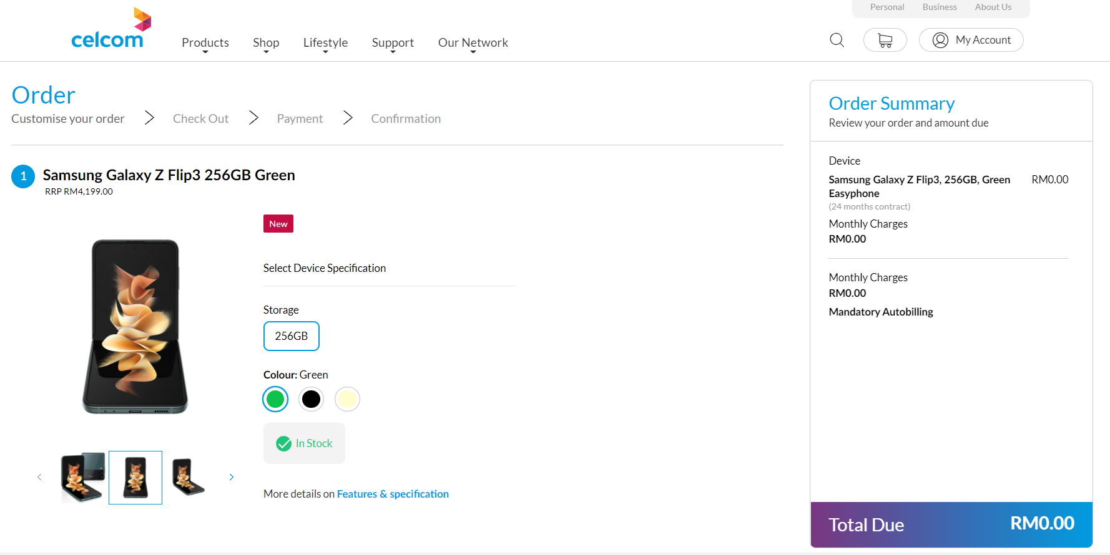Open the search magnifier icon
This screenshot has width=1110, height=555.
click(837, 40)
